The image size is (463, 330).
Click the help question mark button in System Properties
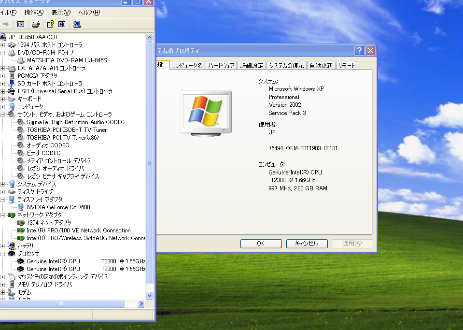tap(359, 51)
